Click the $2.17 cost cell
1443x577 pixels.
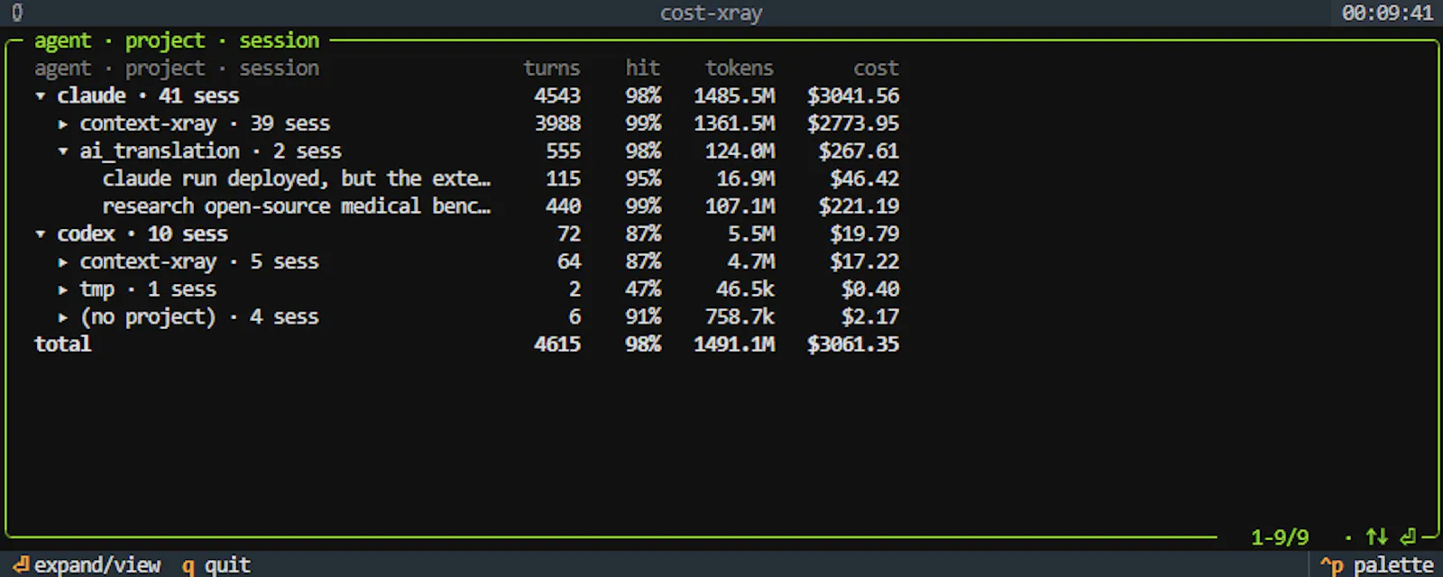pos(870,317)
